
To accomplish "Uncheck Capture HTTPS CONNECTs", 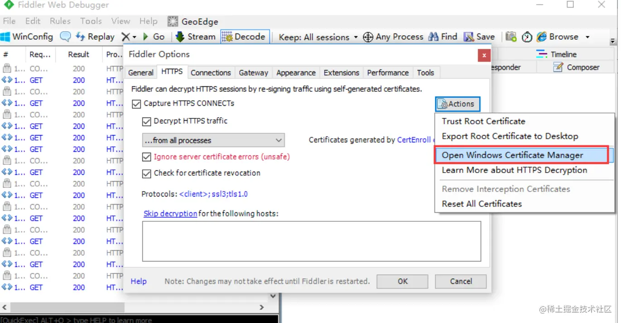I will [x=136, y=104].
